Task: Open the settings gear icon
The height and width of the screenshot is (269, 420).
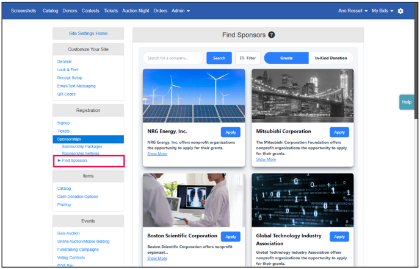Action: (400, 11)
